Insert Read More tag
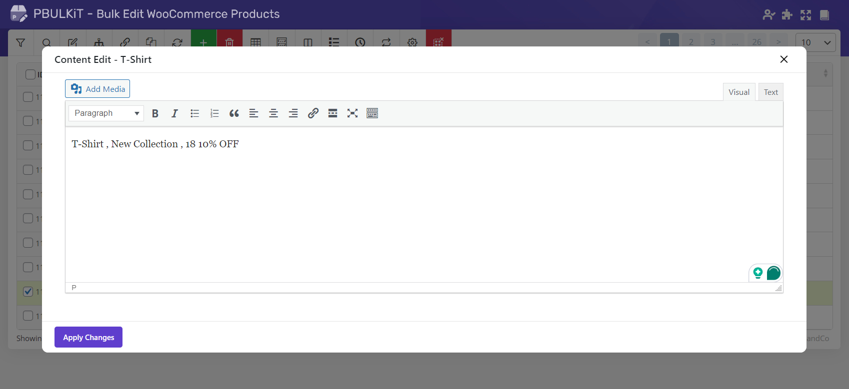The image size is (849, 389). 332,113
